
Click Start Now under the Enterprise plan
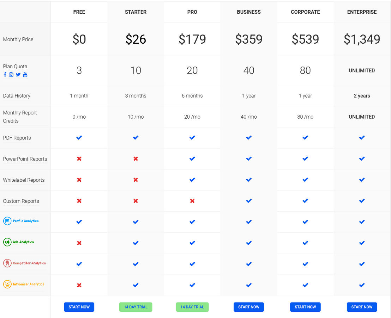click(362, 307)
